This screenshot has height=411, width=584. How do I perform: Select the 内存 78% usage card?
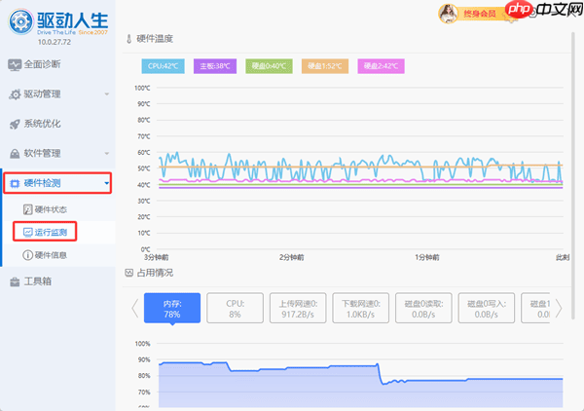(x=172, y=308)
